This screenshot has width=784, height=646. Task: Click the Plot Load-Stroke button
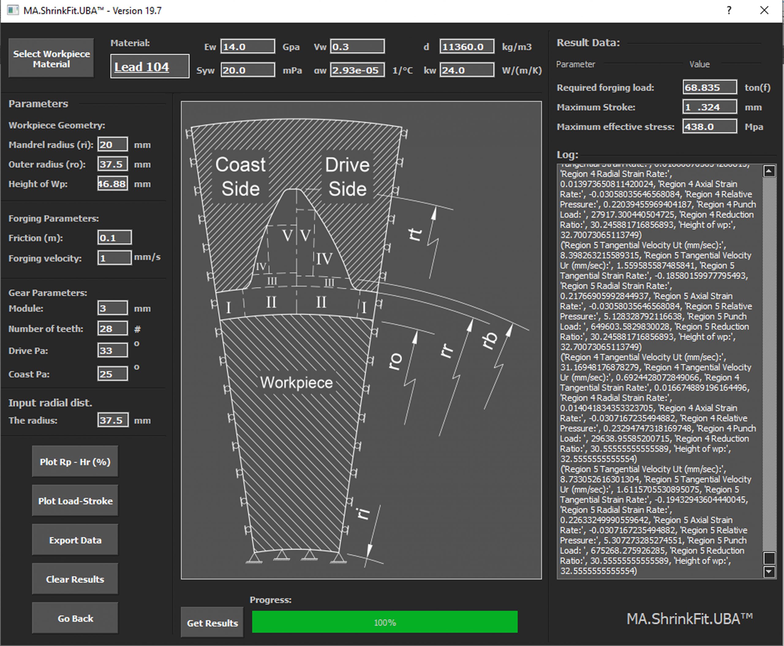point(75,501)
